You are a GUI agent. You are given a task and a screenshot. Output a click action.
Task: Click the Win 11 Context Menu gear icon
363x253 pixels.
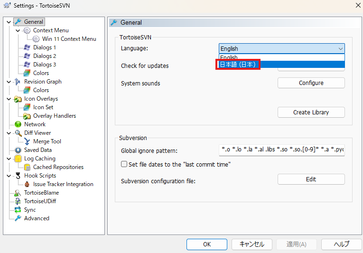tap(36, 39)
